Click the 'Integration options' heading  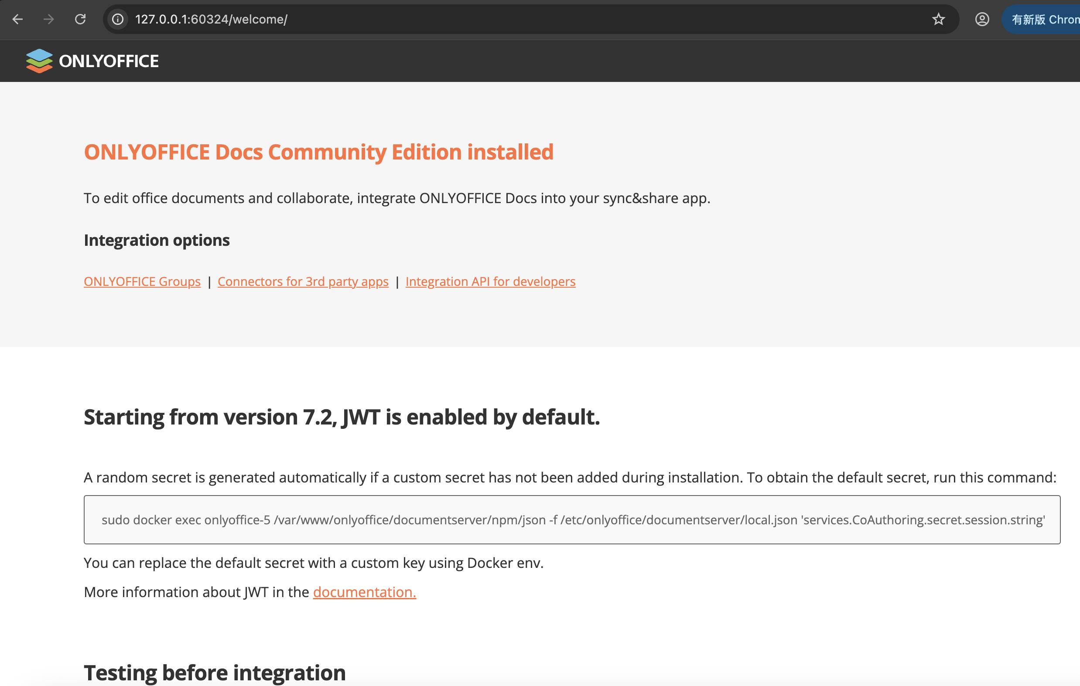coord(157,240)
